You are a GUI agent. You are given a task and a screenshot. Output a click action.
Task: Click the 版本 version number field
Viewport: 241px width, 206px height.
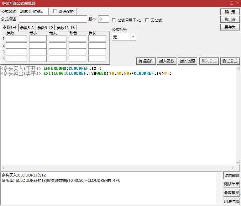click(103, 19)
